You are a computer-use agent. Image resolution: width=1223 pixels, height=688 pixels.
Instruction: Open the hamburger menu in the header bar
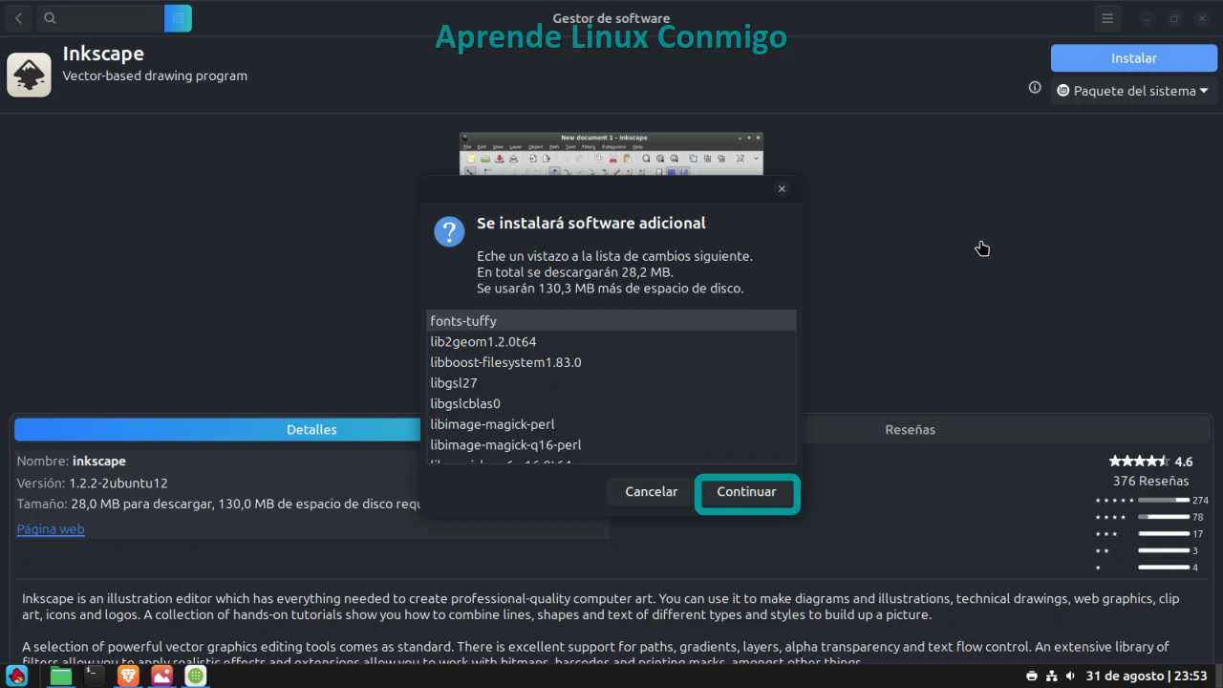1107,18
